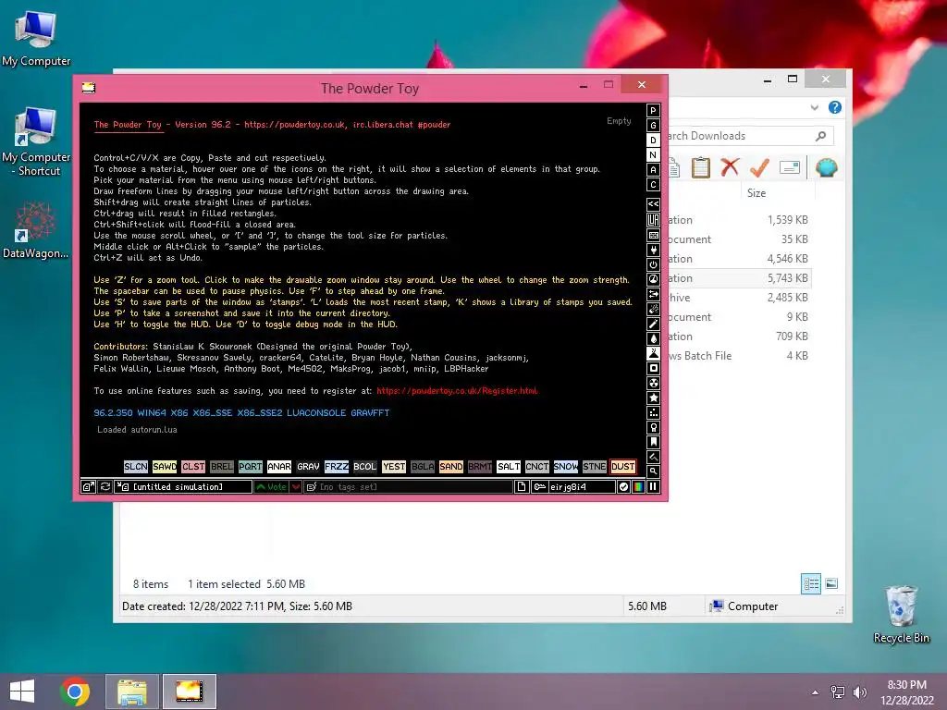947x710 pixels.
Task: Switch Explorer to details view
Action: click(811, 583)
